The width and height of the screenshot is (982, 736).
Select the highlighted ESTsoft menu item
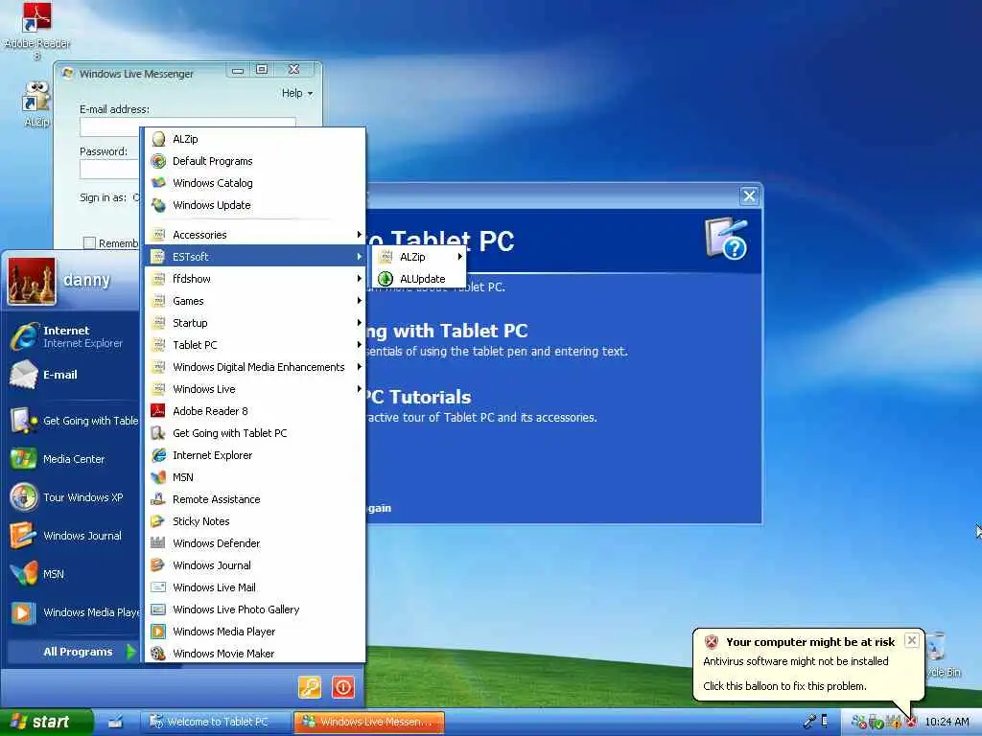pyautogui.click(x=254, y=256)
